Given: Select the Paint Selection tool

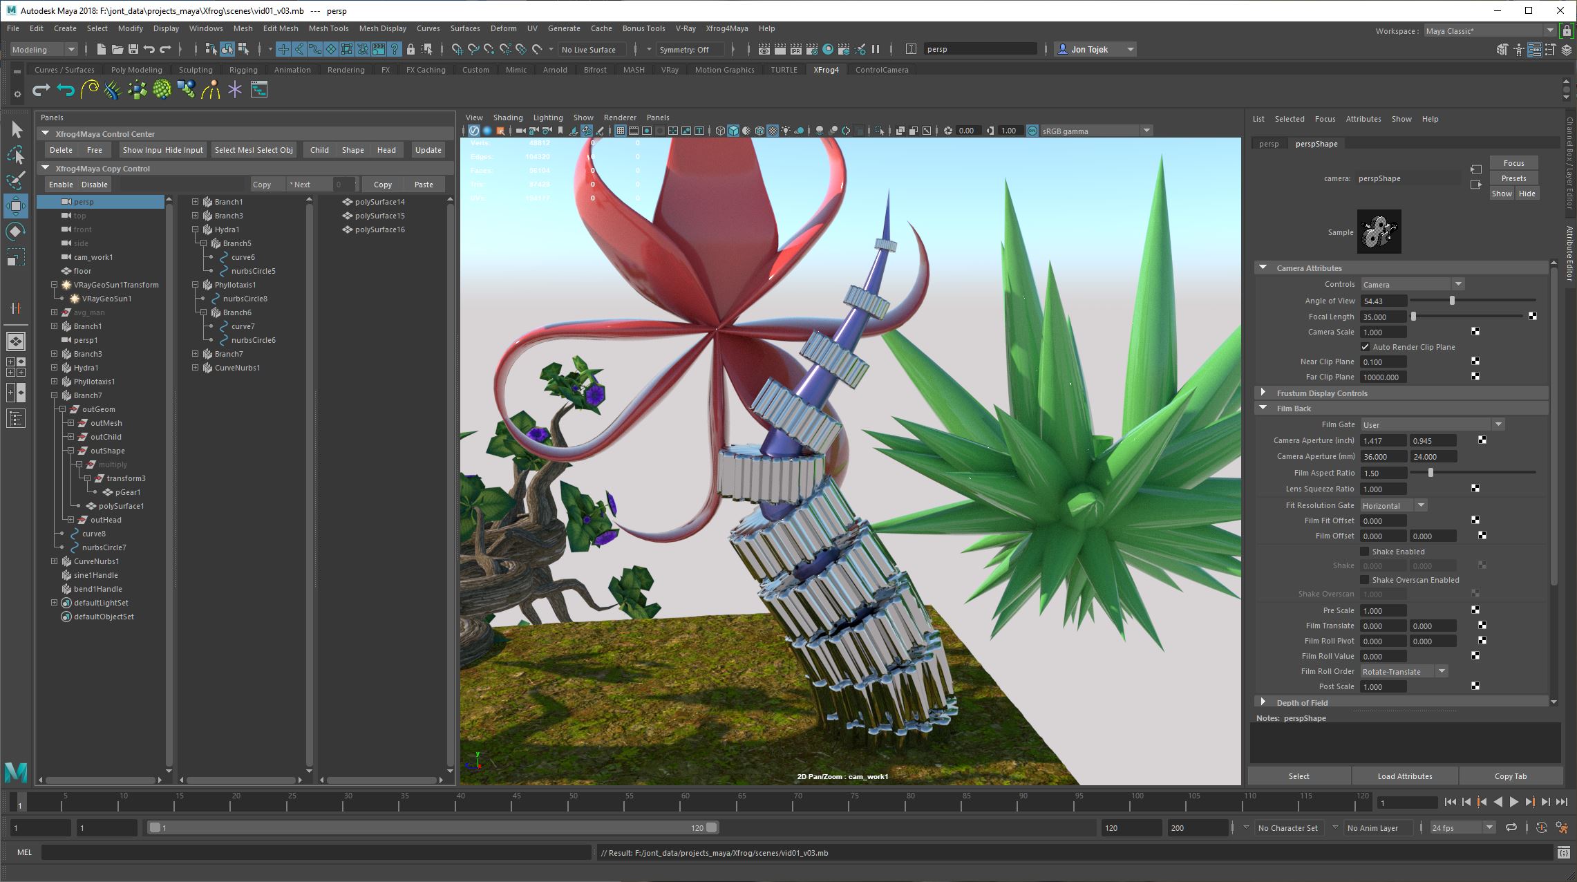Looking at the screenshot, I should point(16,180).
